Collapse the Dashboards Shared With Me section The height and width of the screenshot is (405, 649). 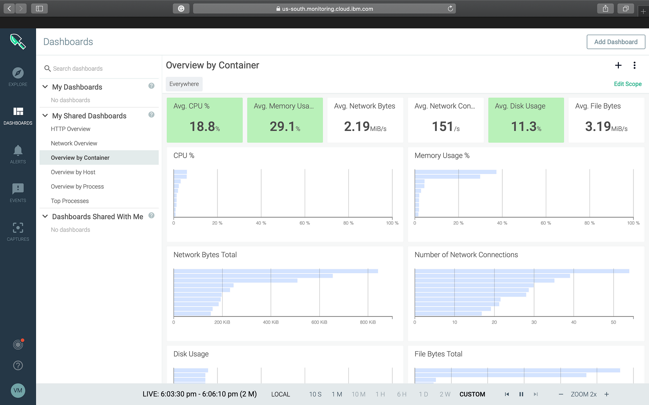coord(45,216)
